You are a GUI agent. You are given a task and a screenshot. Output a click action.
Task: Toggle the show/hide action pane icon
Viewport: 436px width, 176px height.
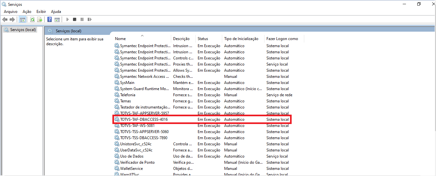[x=57, y=19]
